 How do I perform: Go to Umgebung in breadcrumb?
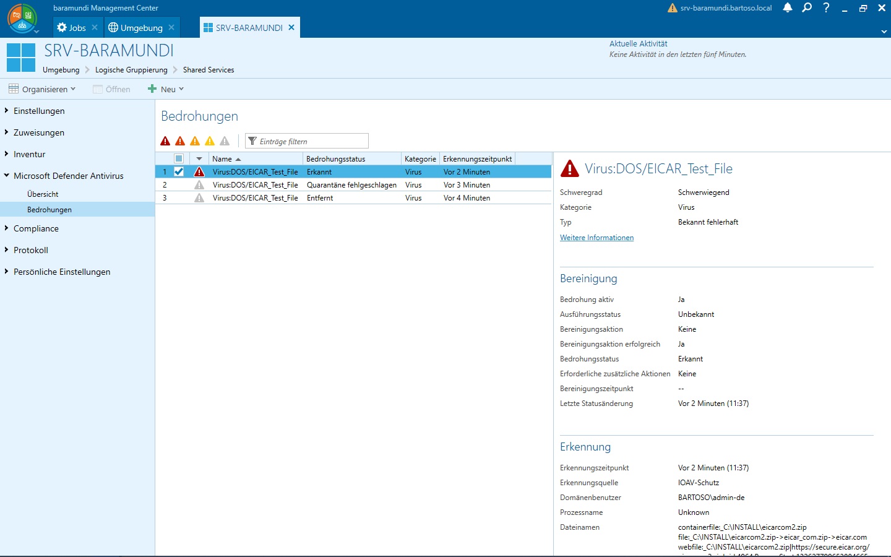[x=61, y=70]
